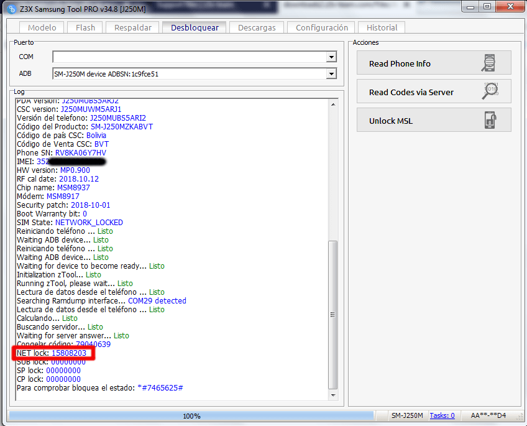
Task: Open the Respaldar tab
Action: (133, 27)
